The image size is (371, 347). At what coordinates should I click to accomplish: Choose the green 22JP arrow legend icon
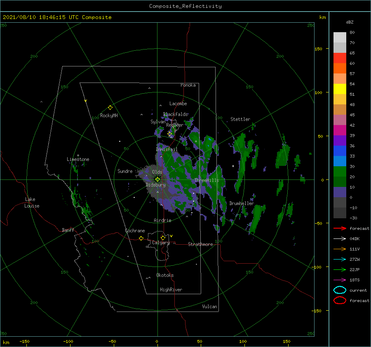click(340, 269)
